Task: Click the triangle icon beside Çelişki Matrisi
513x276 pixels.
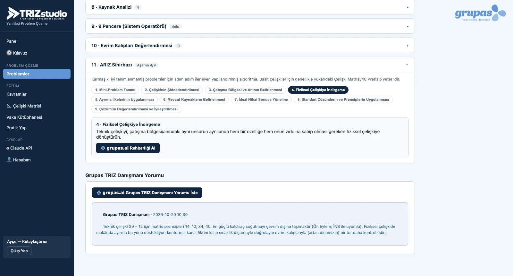Action: coord(9,106)
